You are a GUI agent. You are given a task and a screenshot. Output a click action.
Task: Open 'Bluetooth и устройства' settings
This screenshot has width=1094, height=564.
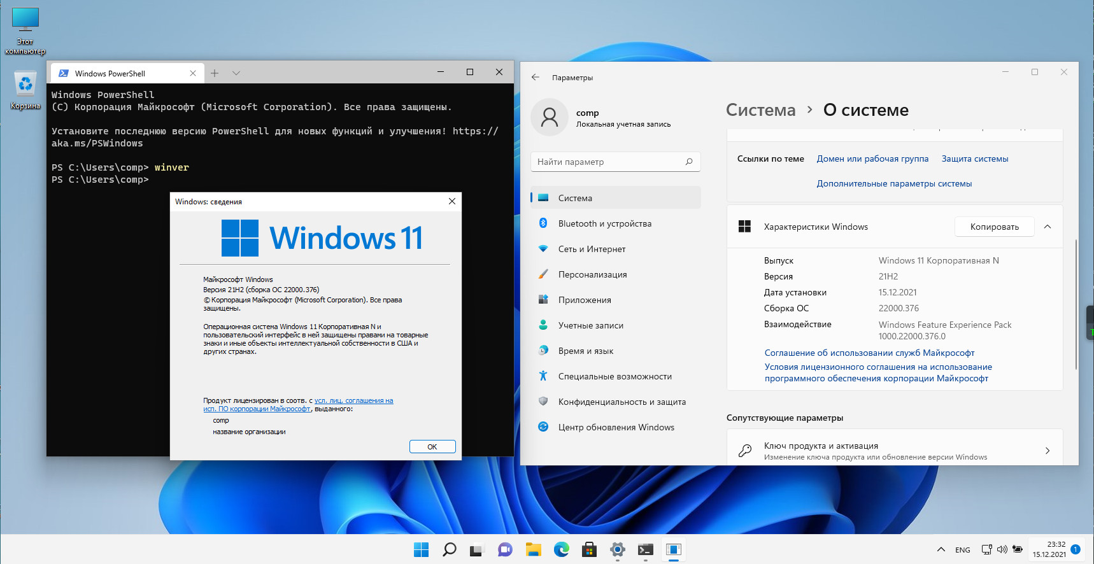pyautogui.click(x=615, y=223)
